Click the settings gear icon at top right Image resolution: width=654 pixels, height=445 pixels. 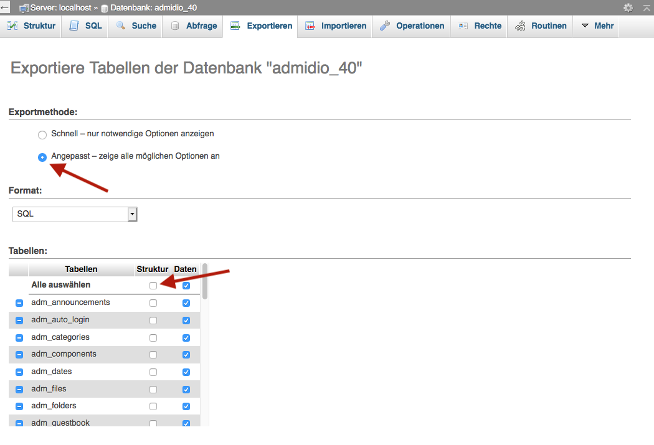point(628,7)
